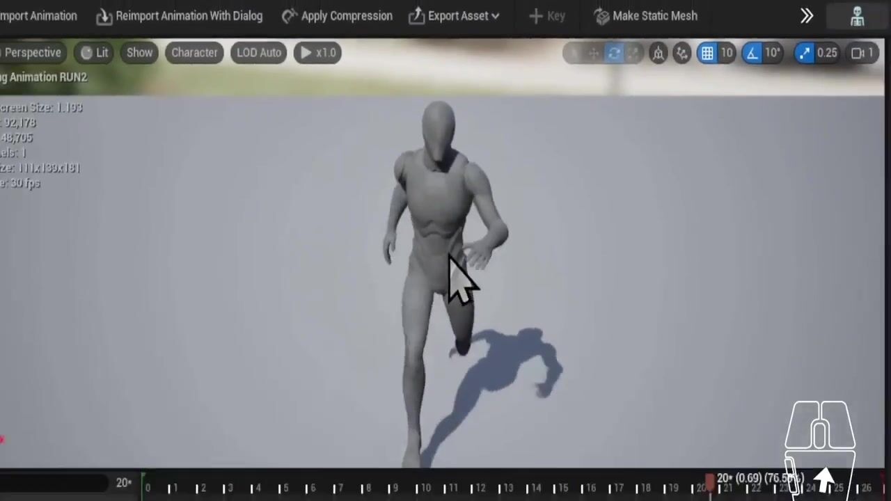This screenshot has height=501, width=891.
Task: Toggle grid snapping on or off
Action: pyautogui.click(x=707, y=53)
